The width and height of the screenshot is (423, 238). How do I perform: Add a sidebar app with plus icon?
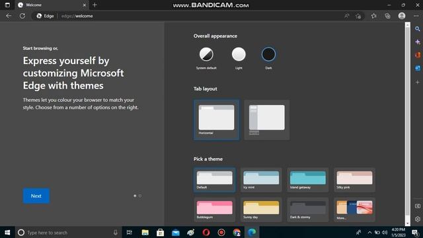coord(417,82)
